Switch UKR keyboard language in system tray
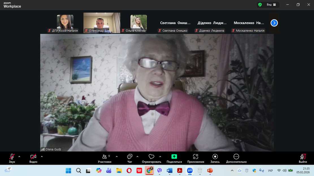This screenshot has width=314, height=176. [x=270, y=171]
